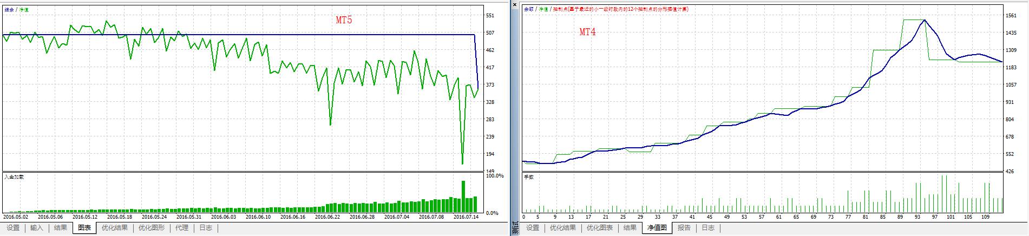Click the 结余 / 净值 legend in MT5 chart
Image resolution: width=1029 pixels, height=236 pixels.
[16, 9]
